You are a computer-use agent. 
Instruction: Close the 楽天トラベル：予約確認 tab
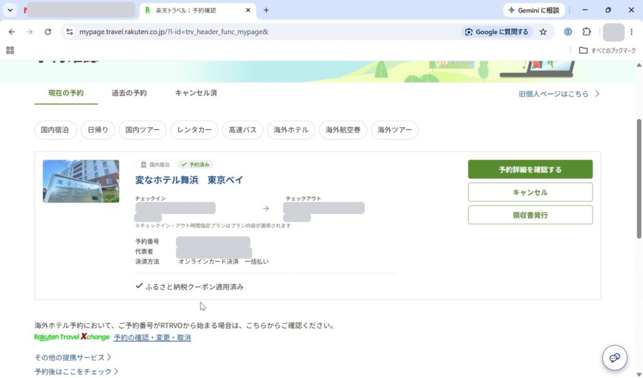(247, 10)
